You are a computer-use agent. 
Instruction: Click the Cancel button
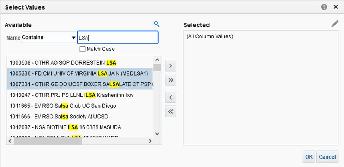coord(327,157)
